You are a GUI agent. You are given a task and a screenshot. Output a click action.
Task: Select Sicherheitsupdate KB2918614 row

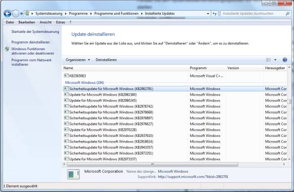coord(175,141)
